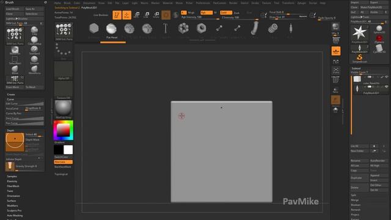Expand the Samples section
The width and height of the screenshot is (391, 220).
(12, 177)
